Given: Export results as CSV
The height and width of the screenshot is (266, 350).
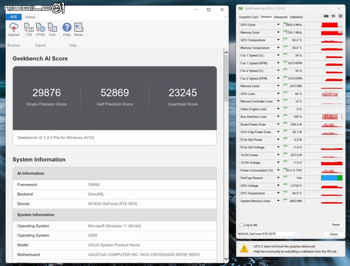Looking at the screenshot, I should (29, 30).
